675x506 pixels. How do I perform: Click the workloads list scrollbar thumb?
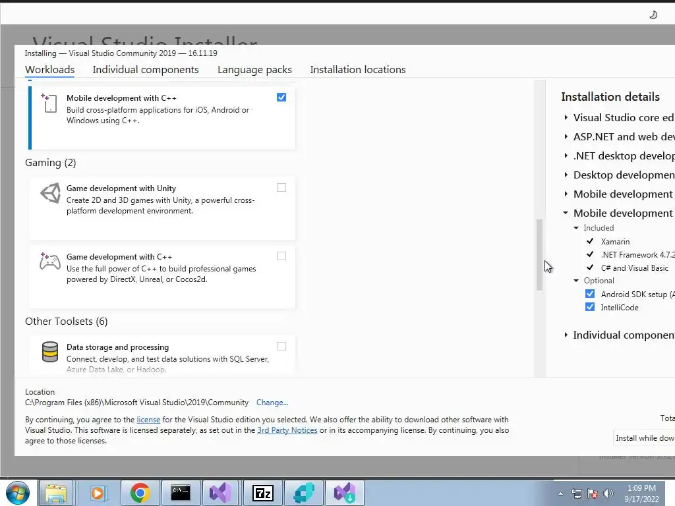click(539, 255)
